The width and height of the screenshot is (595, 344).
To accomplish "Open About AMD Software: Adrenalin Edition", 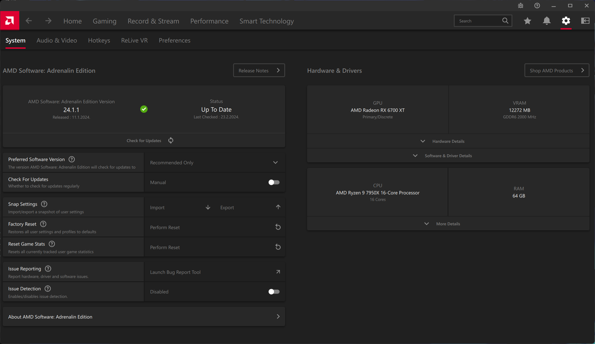I will (x=144, y=317).
